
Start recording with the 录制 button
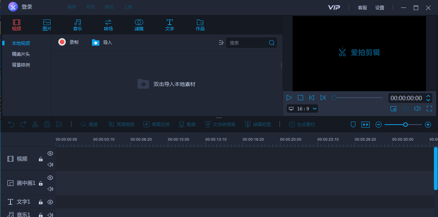(69, 42)
